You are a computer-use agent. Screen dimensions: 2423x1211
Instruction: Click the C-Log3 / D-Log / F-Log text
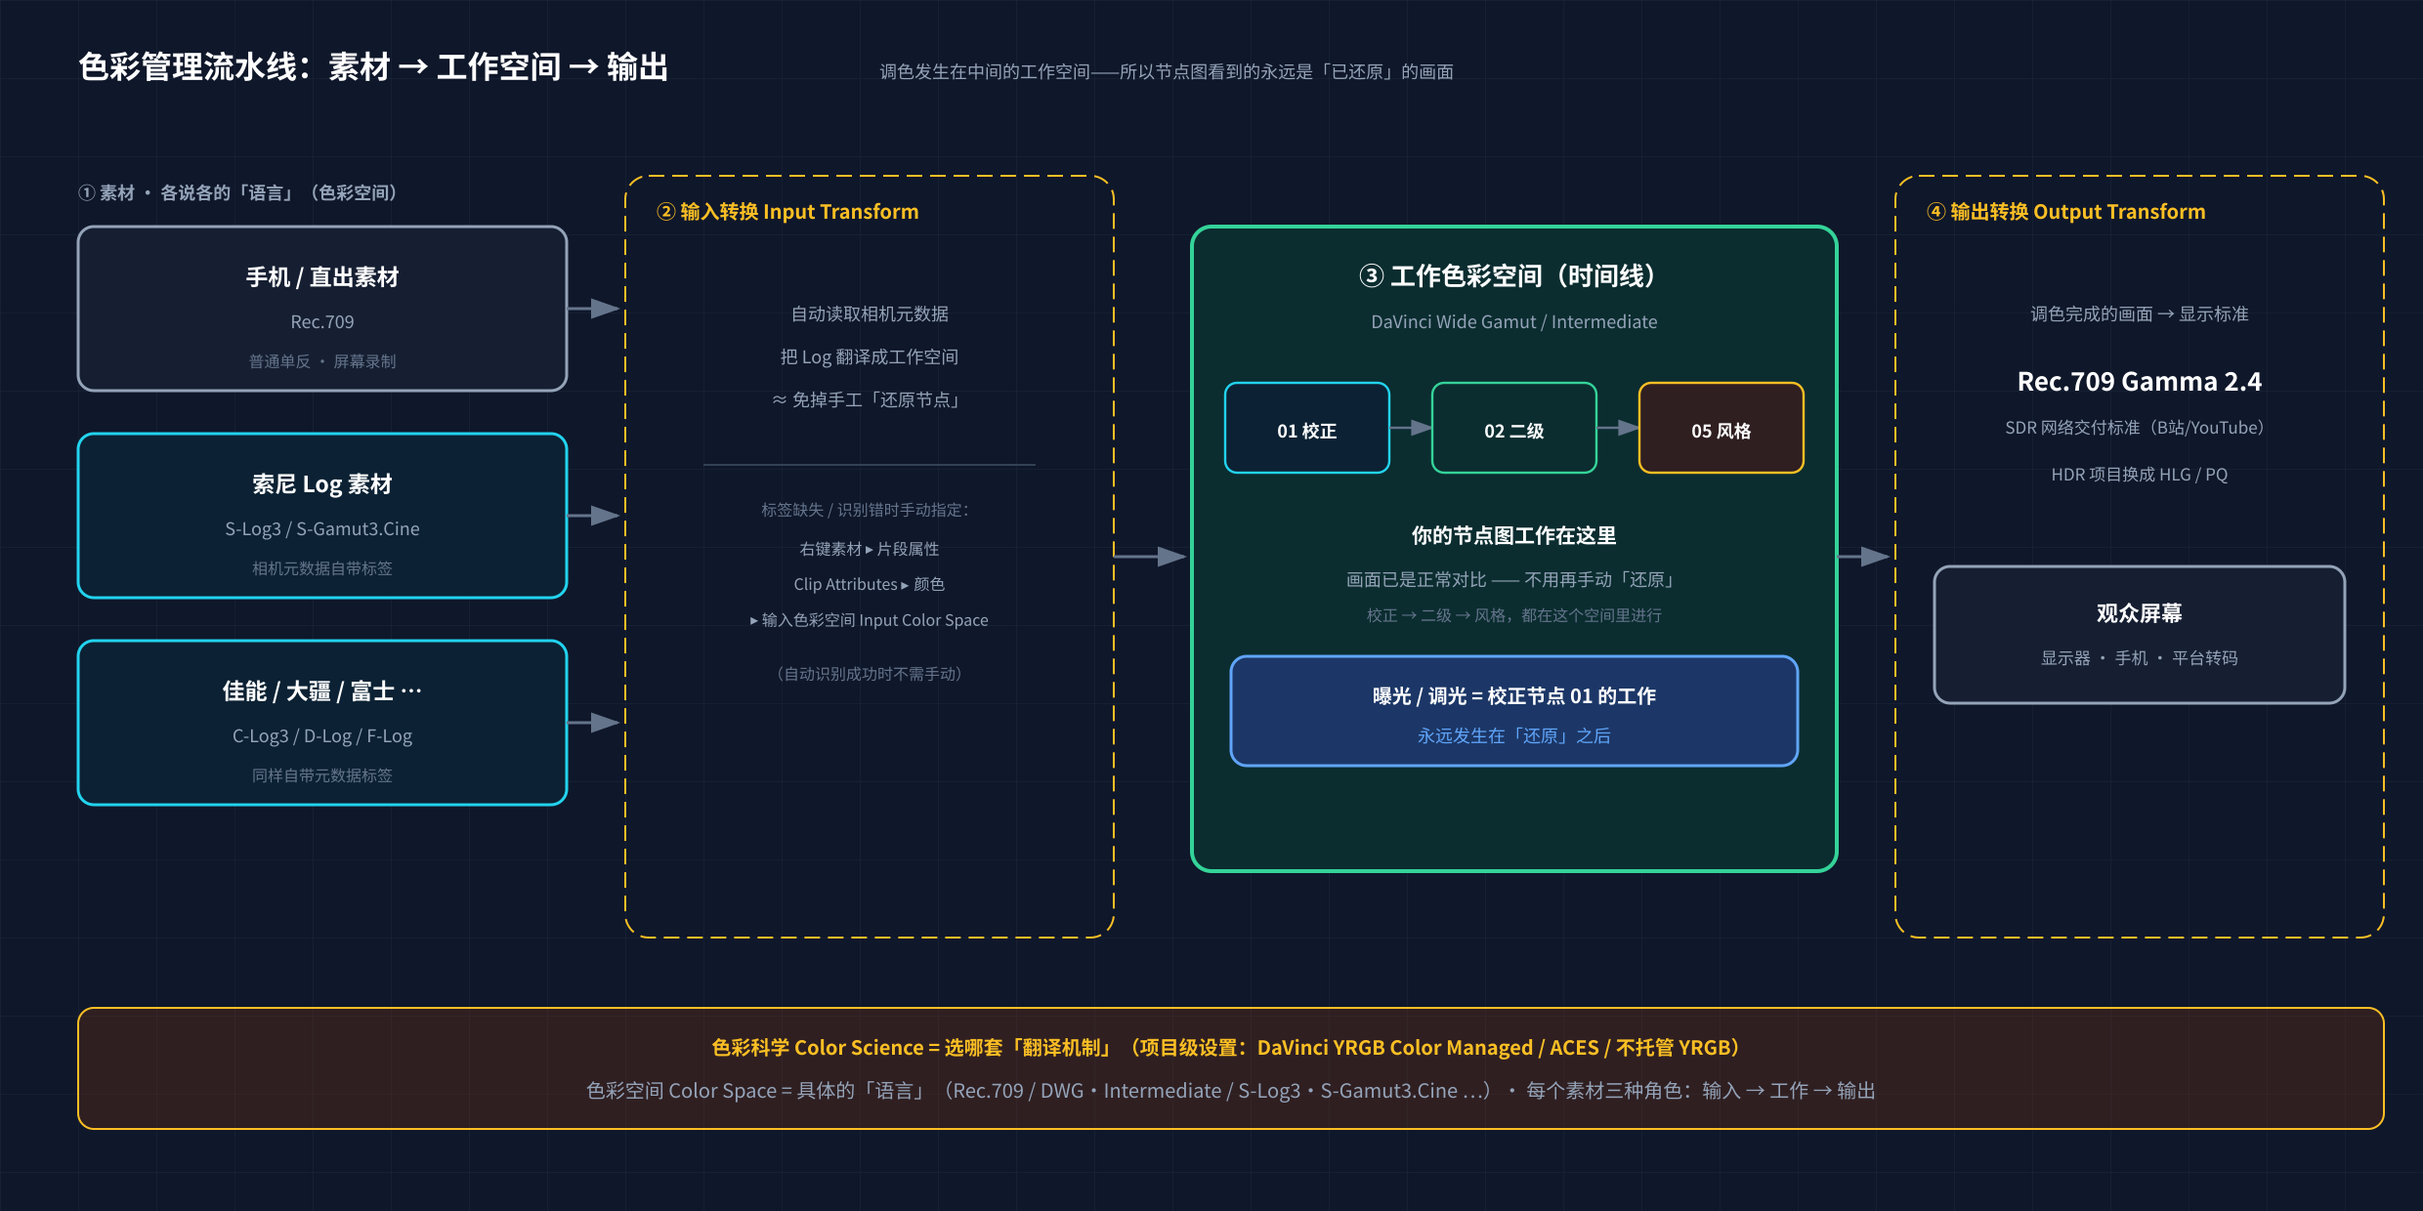(x=322, y=736)
